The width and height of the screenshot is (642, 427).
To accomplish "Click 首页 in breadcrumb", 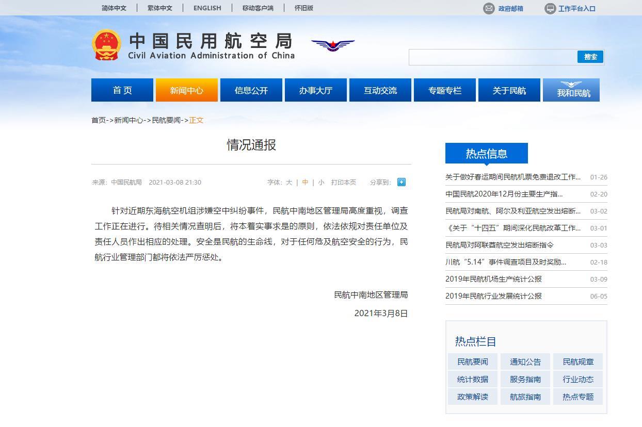I will pyautogui.click(x=99, y=120).
